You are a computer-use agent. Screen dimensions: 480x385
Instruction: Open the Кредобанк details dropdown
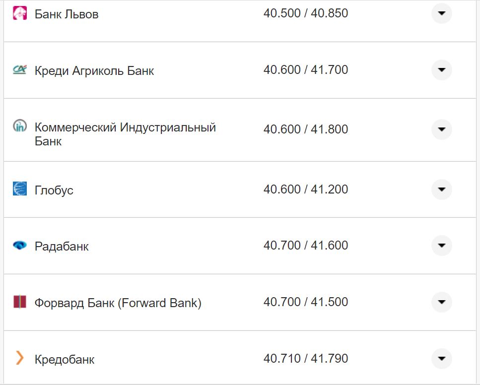click(x=441, y=358)
